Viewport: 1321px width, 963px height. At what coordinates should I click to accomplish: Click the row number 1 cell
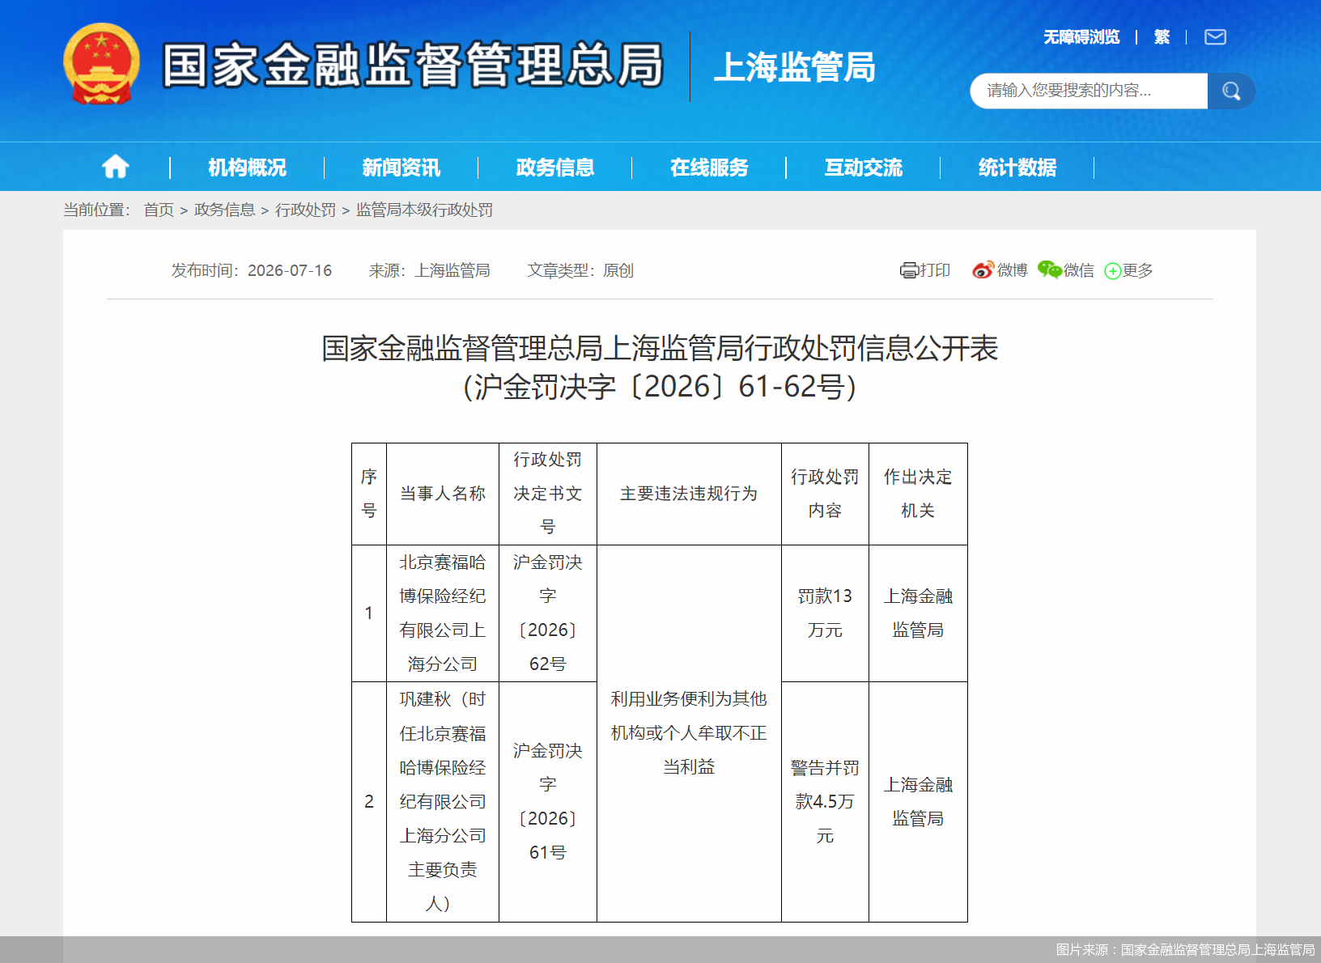369,613
